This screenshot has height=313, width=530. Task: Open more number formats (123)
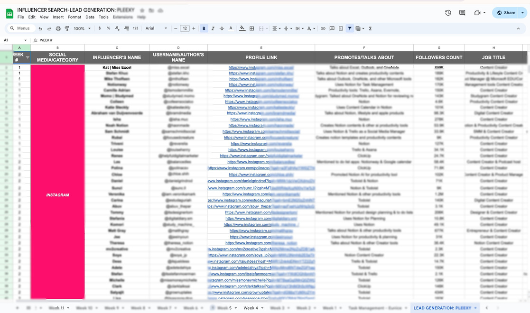pos(136,28)
